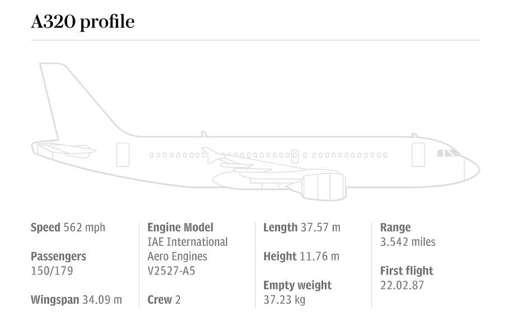Select the front passenger door
The height and width of the screenshot is (335, 506).
coord(418,155)
